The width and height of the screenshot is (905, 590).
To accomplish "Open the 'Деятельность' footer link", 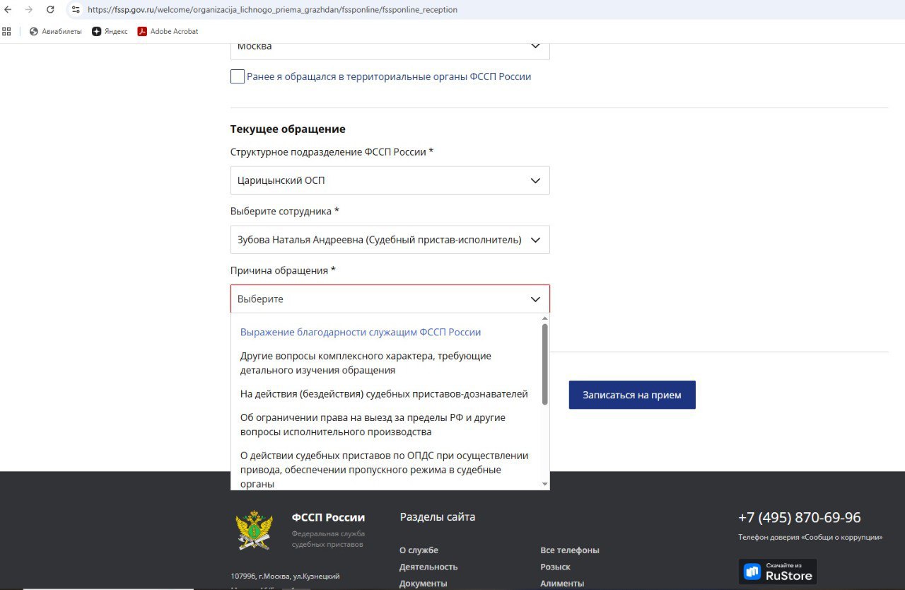I will (x=428, y=567).
